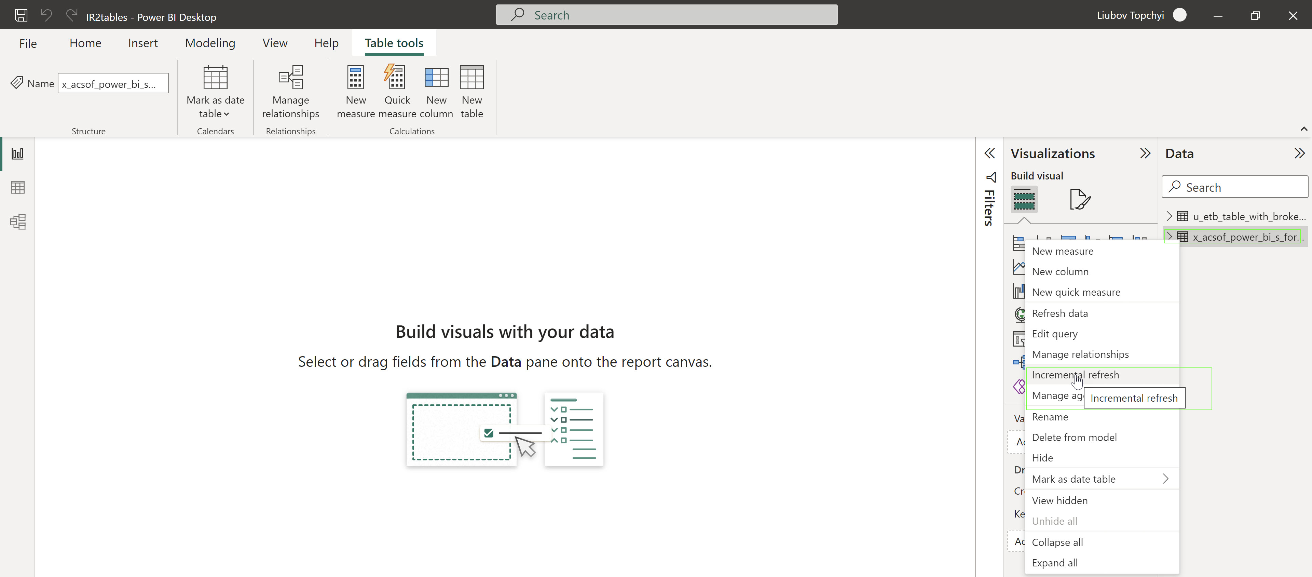1312x577 pixels.
Task: Click Delete from model menu entry
Action: 1074,437
